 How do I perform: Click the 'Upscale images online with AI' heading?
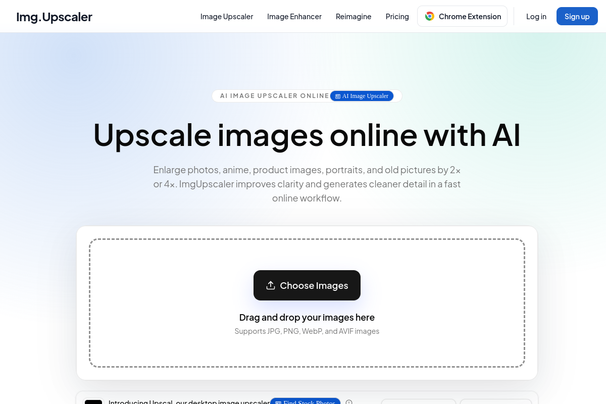[307, 135]
